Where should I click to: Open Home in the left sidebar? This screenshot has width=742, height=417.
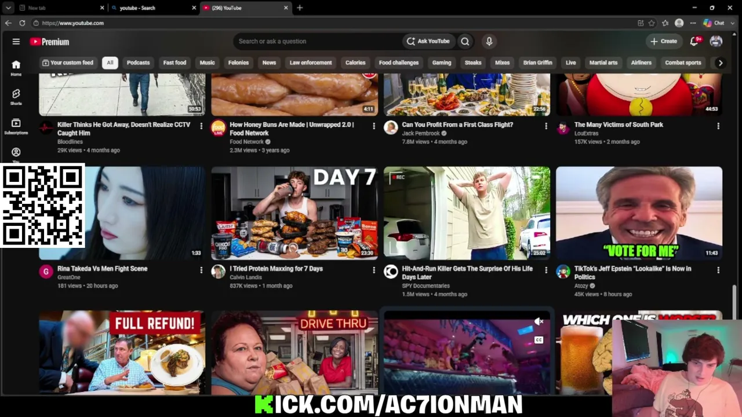pos(16,68)
